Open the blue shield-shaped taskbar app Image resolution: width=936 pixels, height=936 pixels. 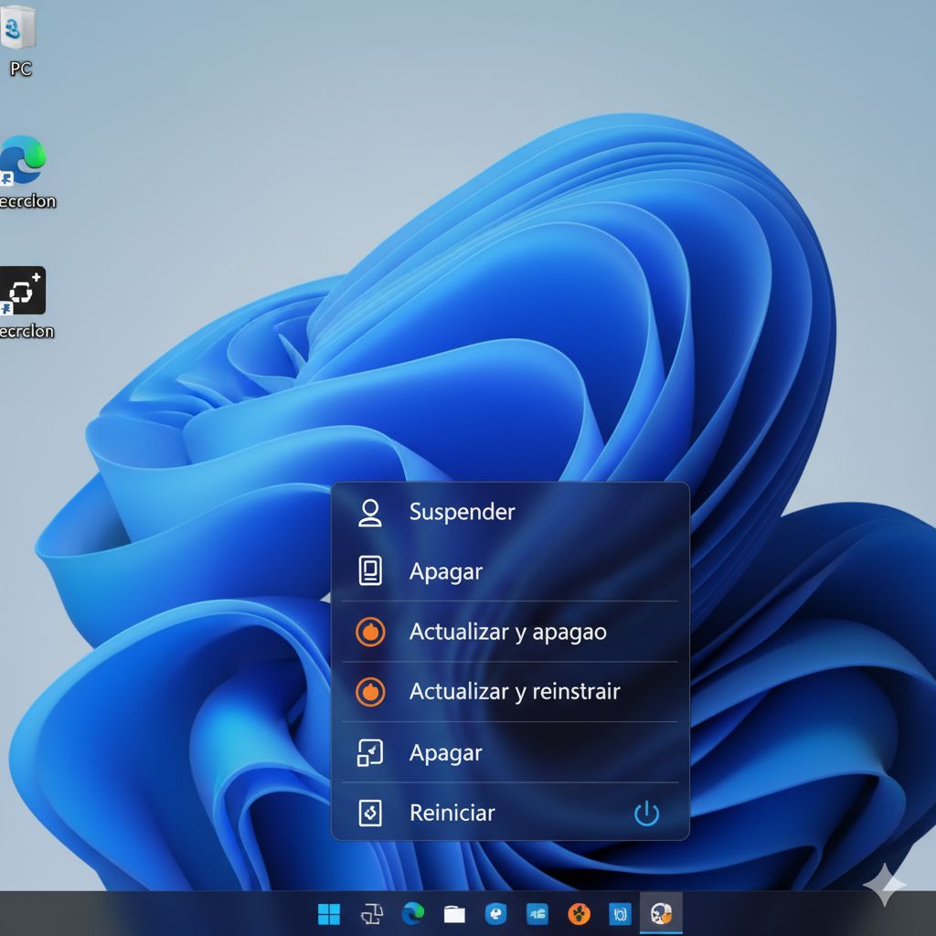pyautogui.click(x=495, y=914)
